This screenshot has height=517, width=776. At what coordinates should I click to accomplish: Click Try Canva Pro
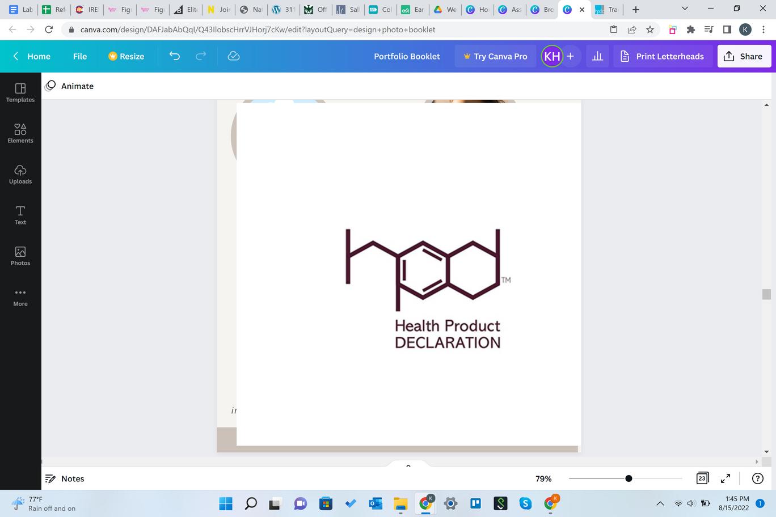click(495, 56)
